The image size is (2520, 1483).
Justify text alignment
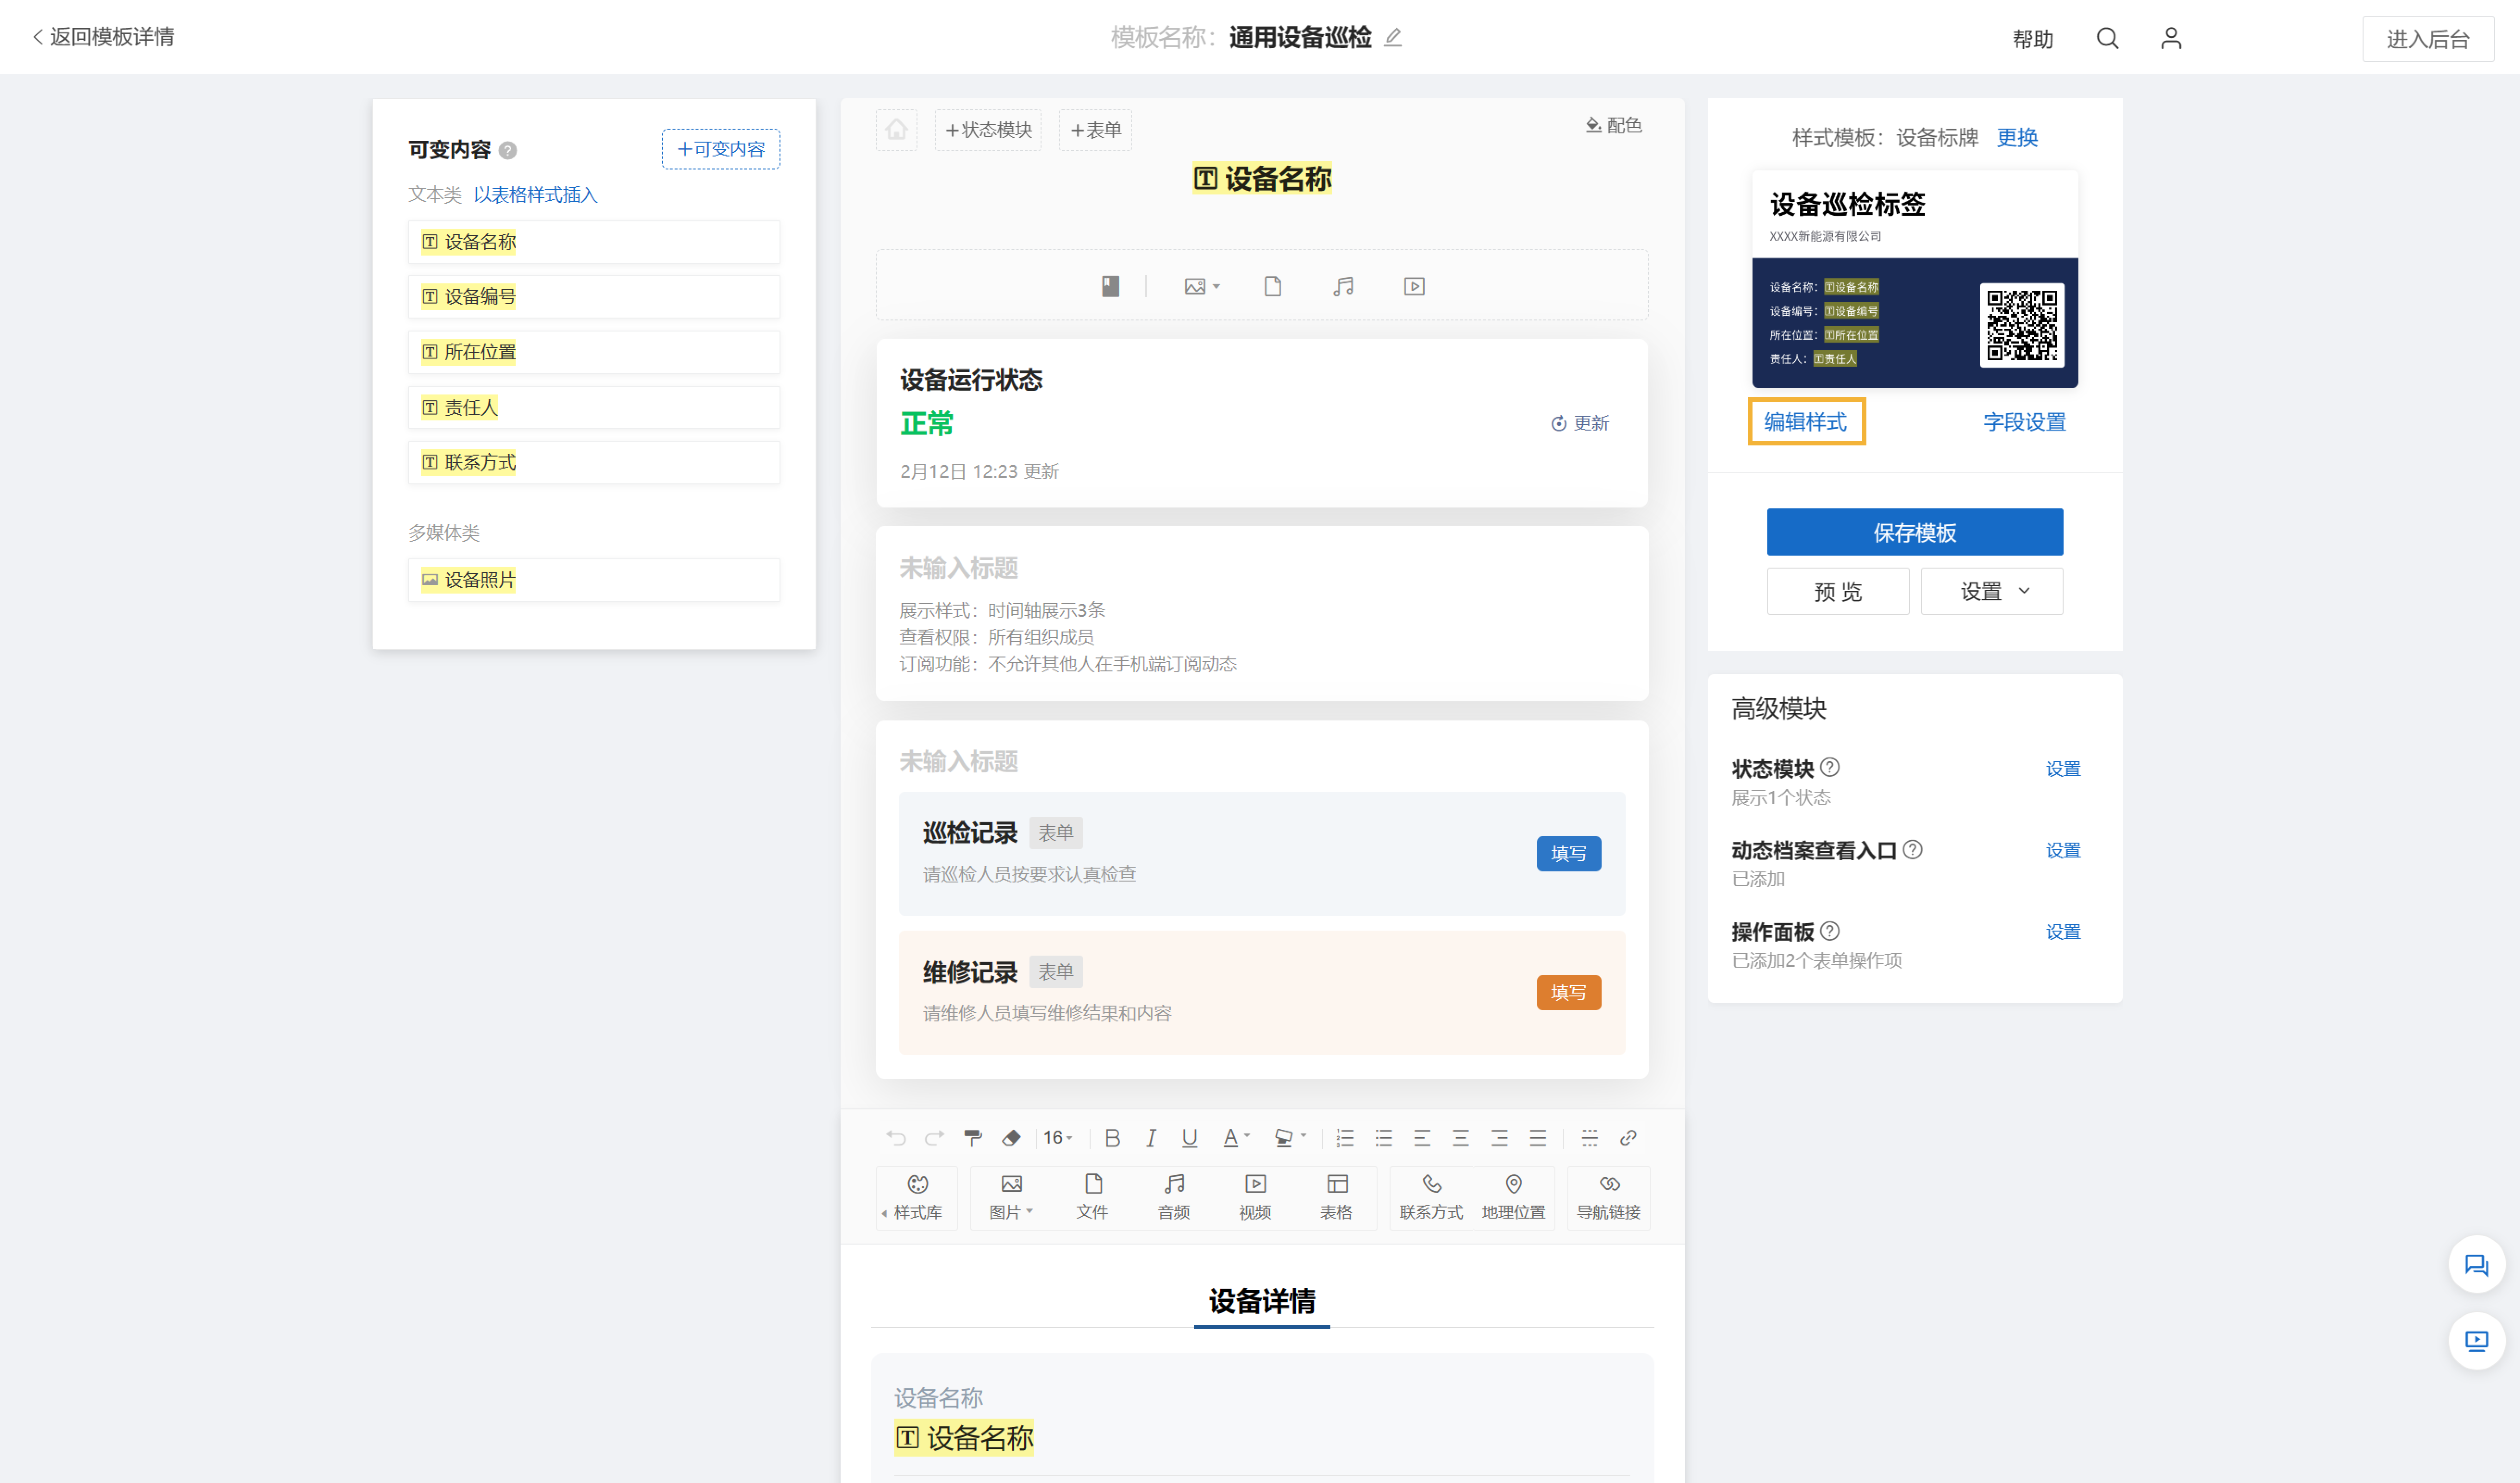coord(1538,1138)
